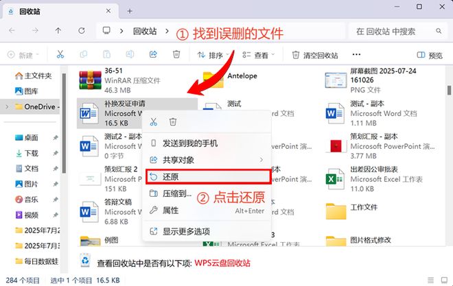This screenshot has height=286, width=453.
Task: Refresh the Recycle Bin view
Action: coord(82,30)
